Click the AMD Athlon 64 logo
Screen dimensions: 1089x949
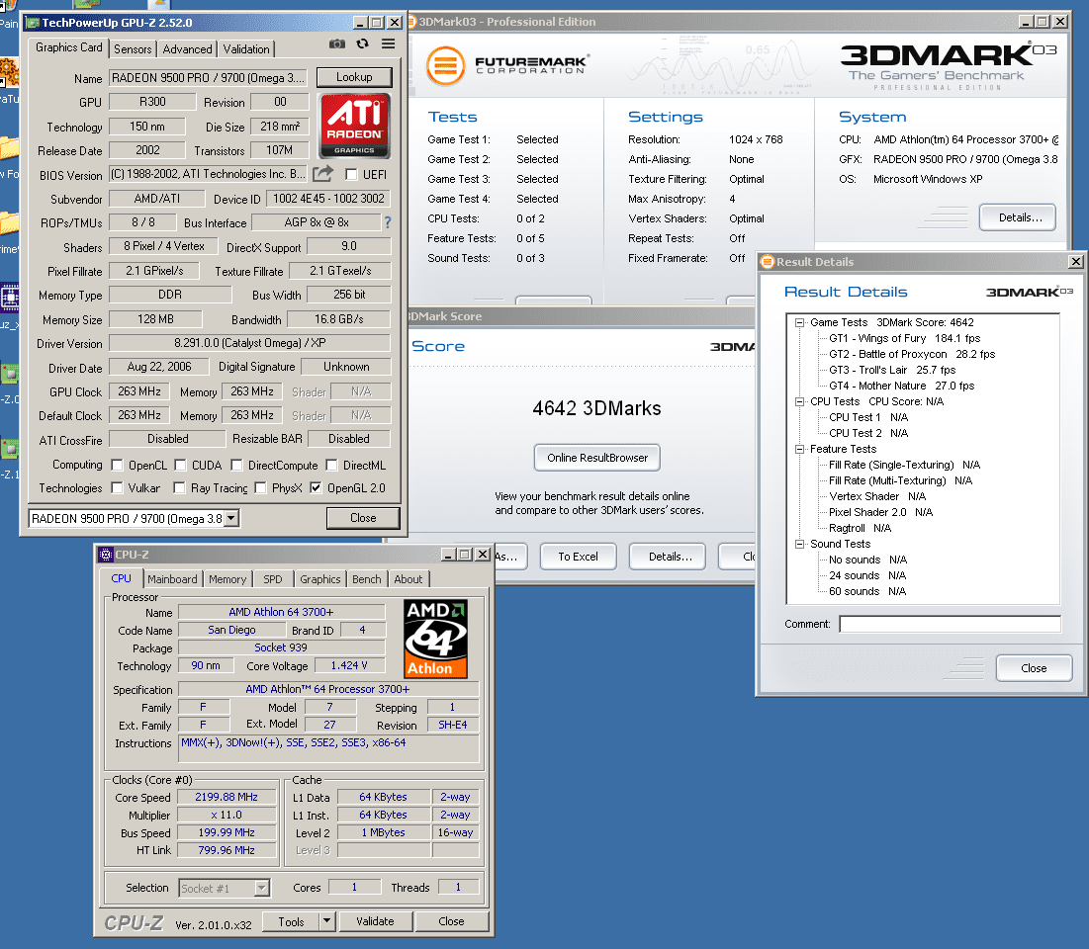pos(435,639)
